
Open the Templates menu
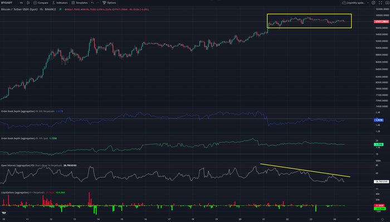pos(80,3)
